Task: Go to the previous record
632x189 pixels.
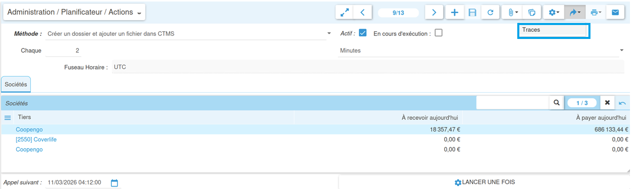Action: (362, 12)
